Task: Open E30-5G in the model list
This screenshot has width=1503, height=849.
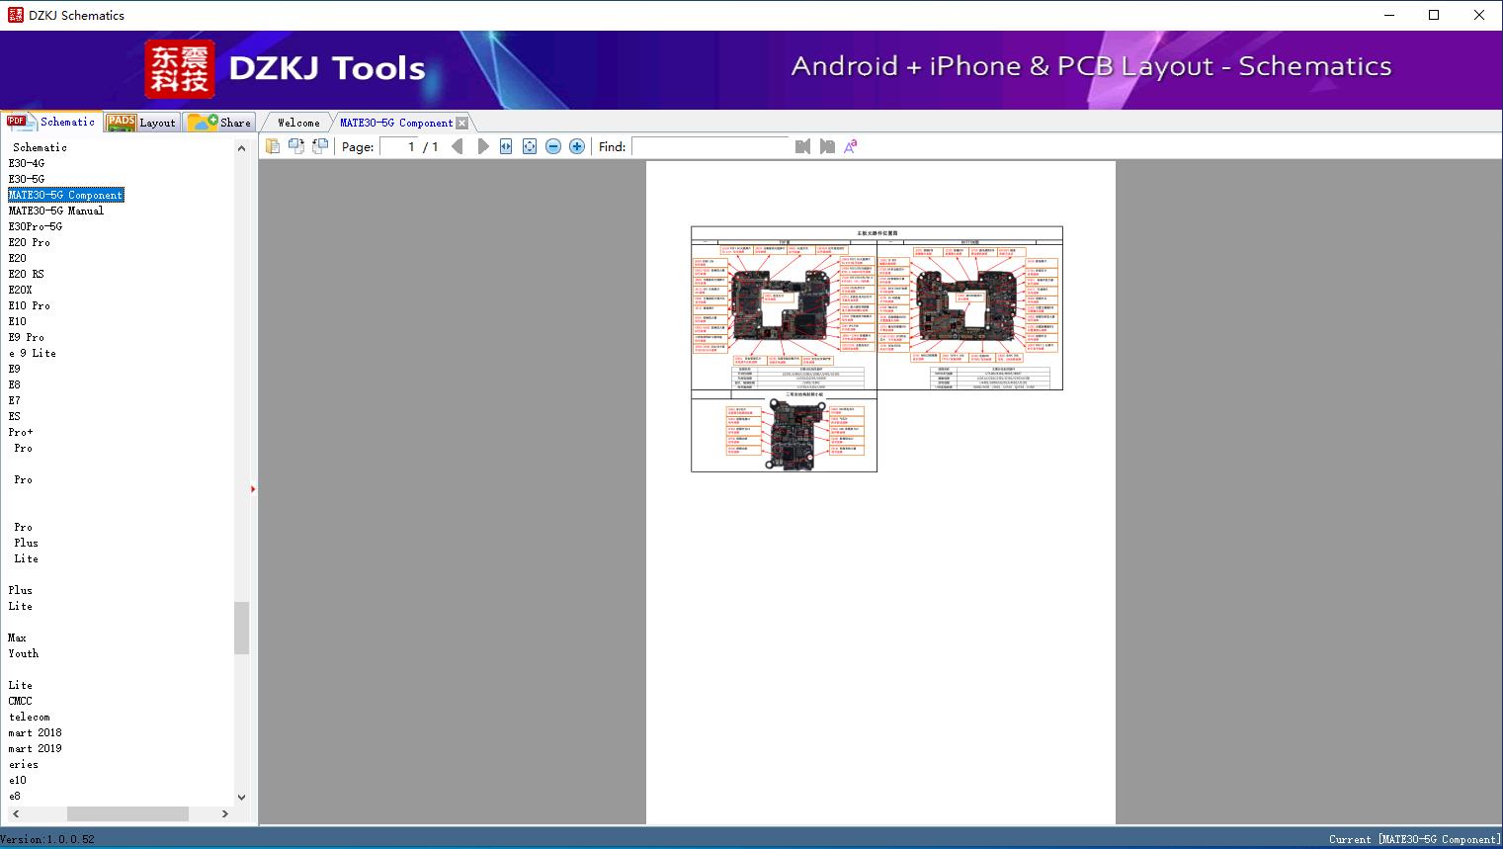Action: [x=27, y=179]
